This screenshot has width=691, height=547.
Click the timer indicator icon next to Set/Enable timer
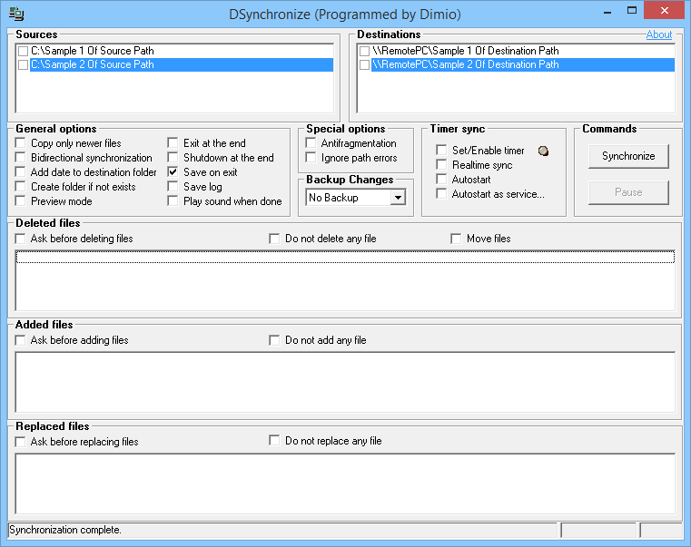[x=543, y=151]
